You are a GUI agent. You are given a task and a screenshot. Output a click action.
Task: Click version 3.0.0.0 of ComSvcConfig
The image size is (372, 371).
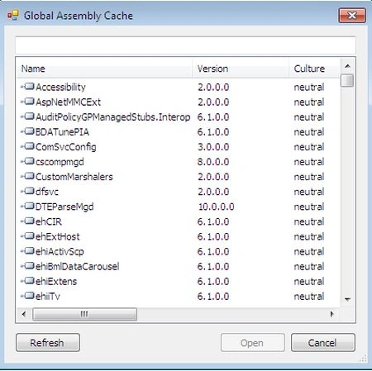(213, 147)
